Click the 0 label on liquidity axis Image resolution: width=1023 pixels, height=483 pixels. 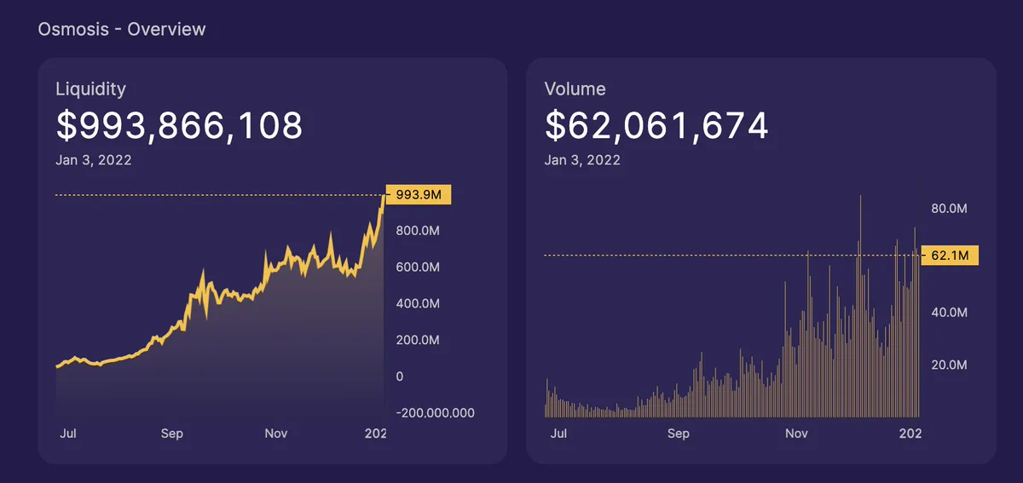pos(399,377)
